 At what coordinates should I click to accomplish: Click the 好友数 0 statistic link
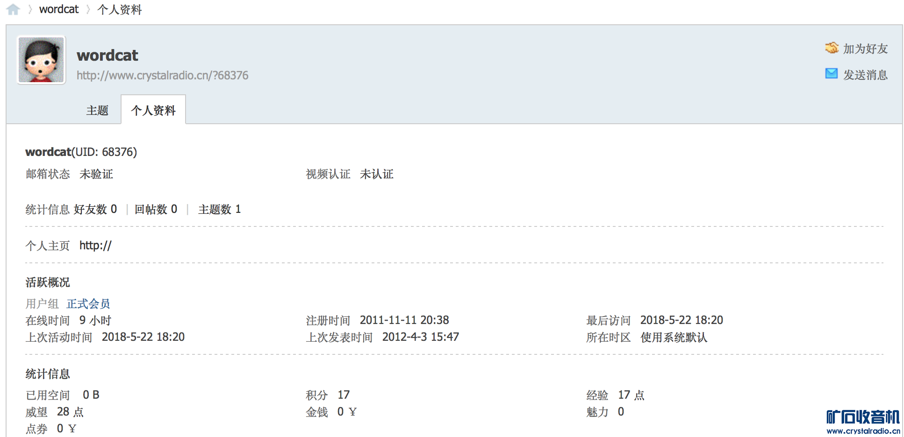(x=95, y=209)
